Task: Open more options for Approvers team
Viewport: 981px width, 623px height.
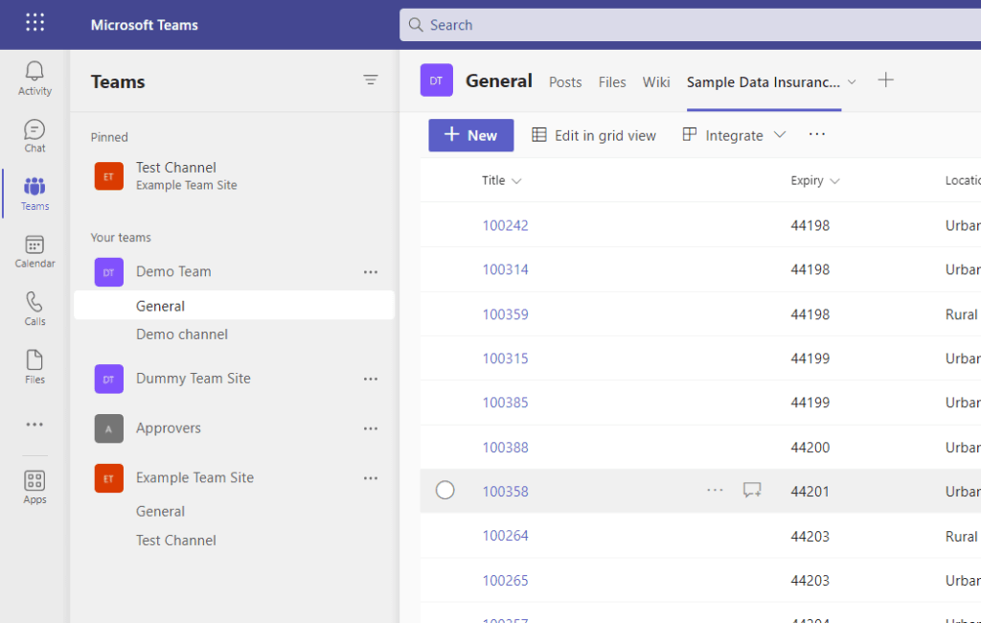Action: coord(371,428)
